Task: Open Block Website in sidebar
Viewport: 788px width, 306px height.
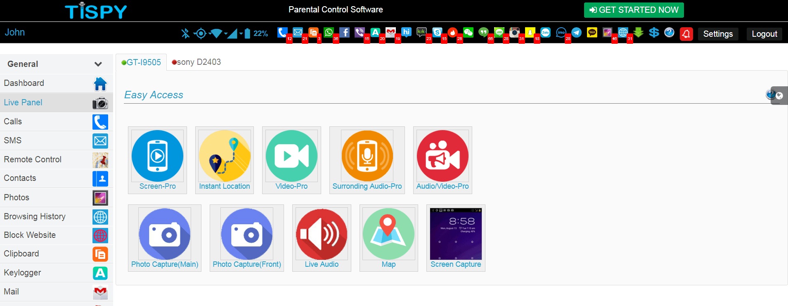Action: [56, 235]
